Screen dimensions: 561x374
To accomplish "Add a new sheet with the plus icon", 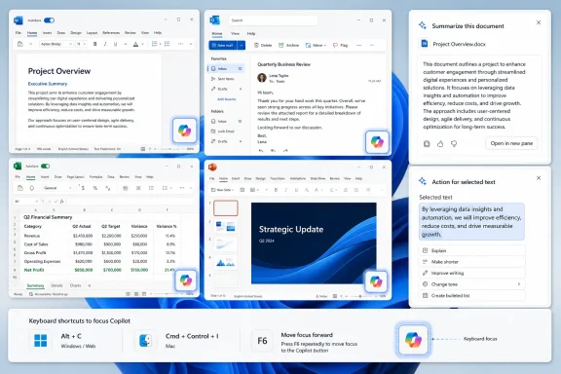I will [x=89, y=285].
